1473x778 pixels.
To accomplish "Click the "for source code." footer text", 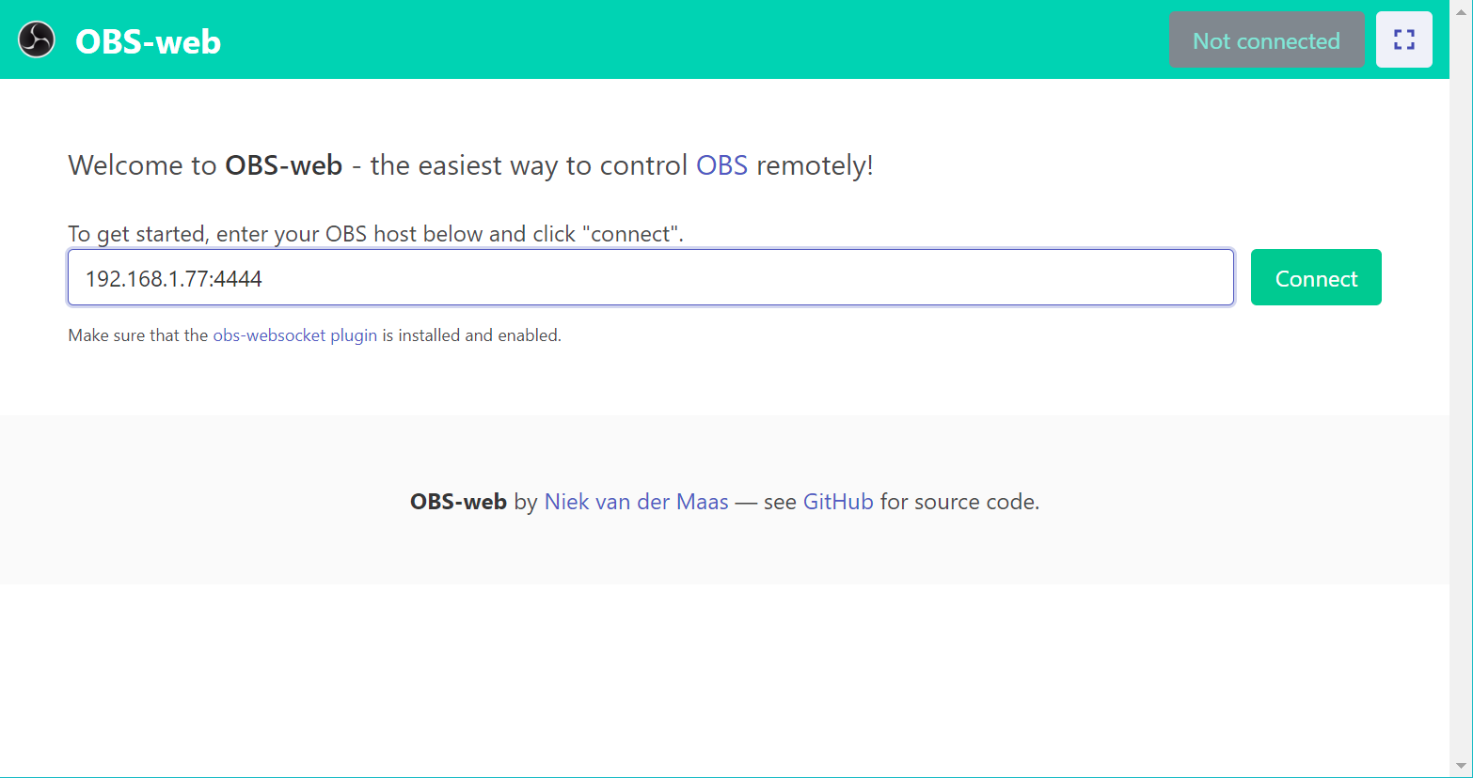I will click(958, 502).
